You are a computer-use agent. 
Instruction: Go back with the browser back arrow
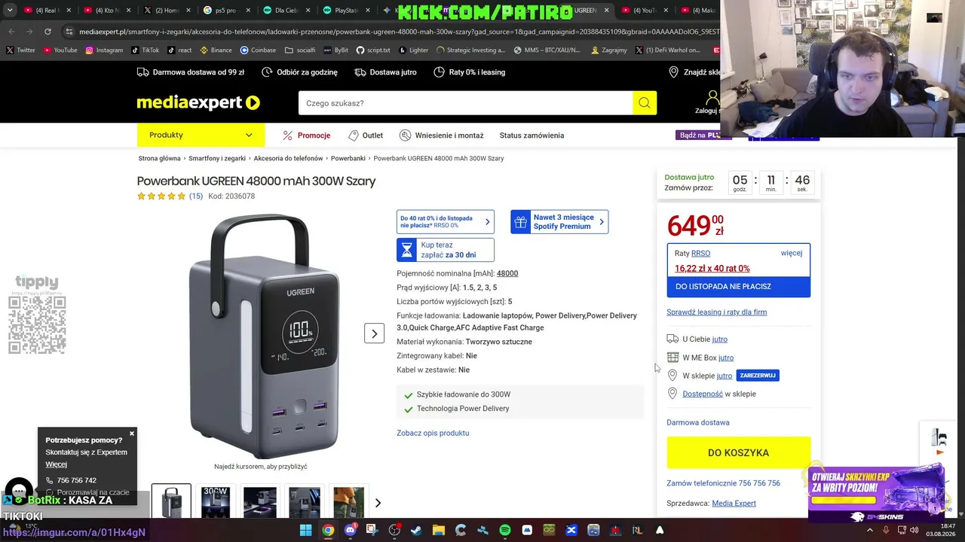11,32
